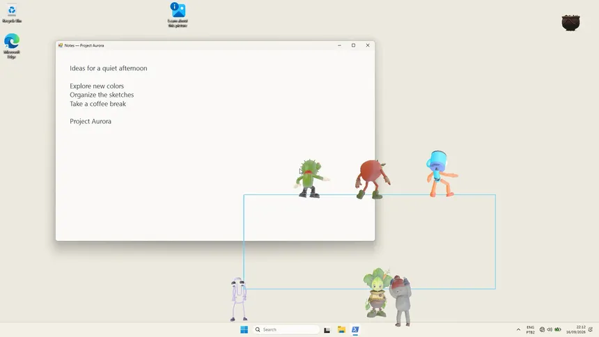Click the 'Ideas for a quiet afternoon' line
599x337 pixels.
click(x=109, y=68)
